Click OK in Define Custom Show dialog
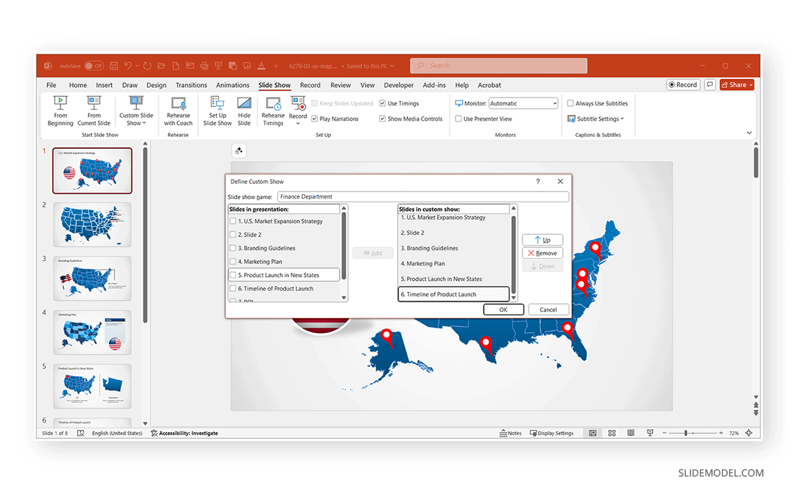The image size is (796, 493). [503, 309]
